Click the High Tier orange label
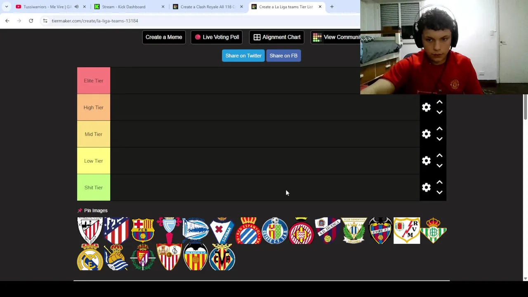This screenshot has height=297, width=528. tap(94, 107)
